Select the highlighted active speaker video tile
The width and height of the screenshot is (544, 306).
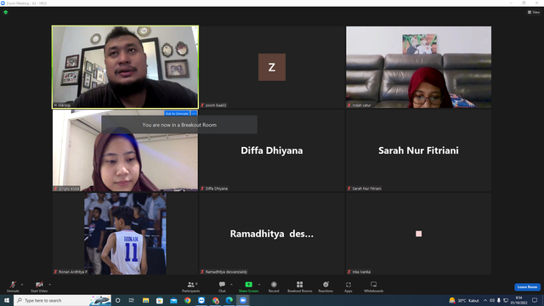125,67
